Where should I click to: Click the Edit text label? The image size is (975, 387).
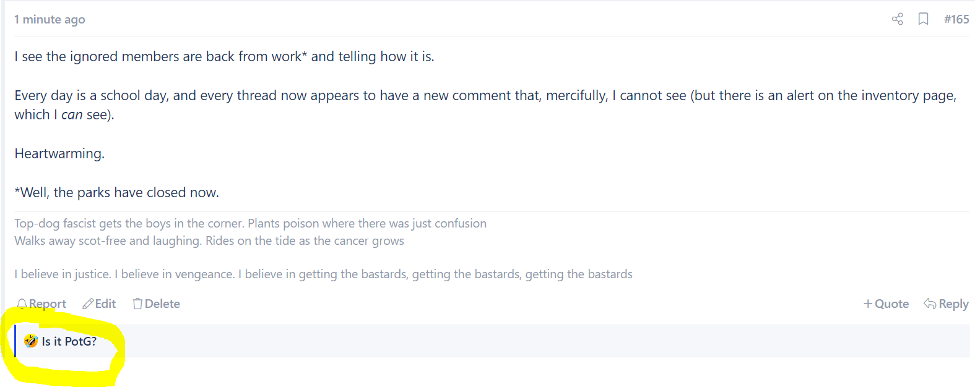(x=105, y=304)
